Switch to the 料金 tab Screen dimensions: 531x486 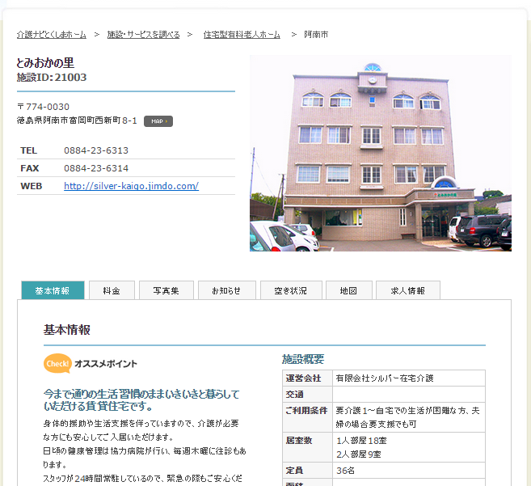point(112,290)
